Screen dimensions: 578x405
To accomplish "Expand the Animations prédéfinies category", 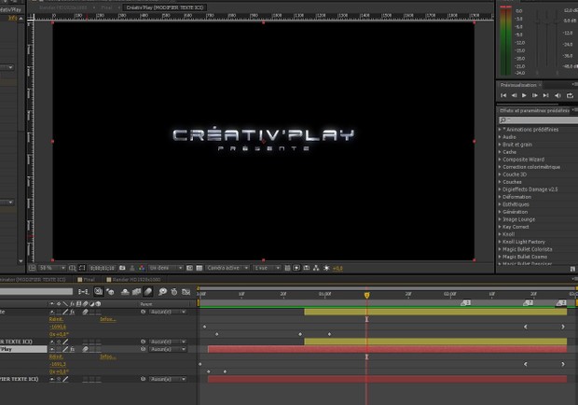I will click(500, 130).
